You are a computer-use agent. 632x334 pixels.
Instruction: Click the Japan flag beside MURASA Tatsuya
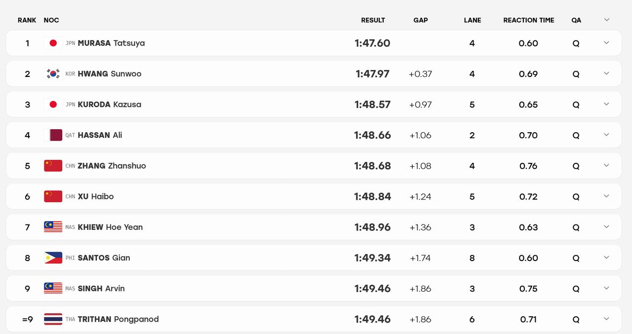click(x=53, y=43)
